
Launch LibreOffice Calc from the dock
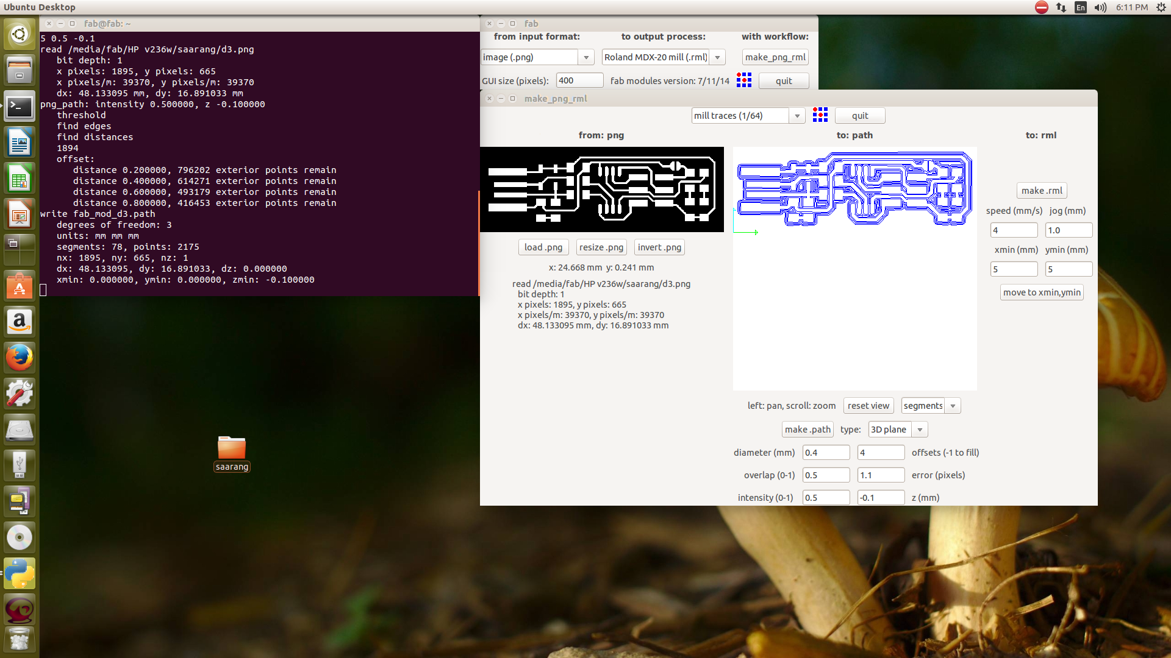20,179
